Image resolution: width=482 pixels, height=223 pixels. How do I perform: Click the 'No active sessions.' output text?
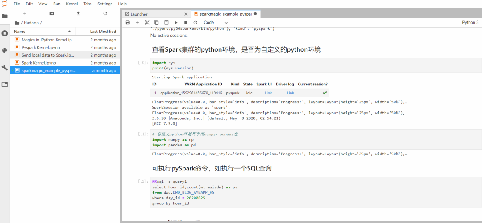pos(169,35)
